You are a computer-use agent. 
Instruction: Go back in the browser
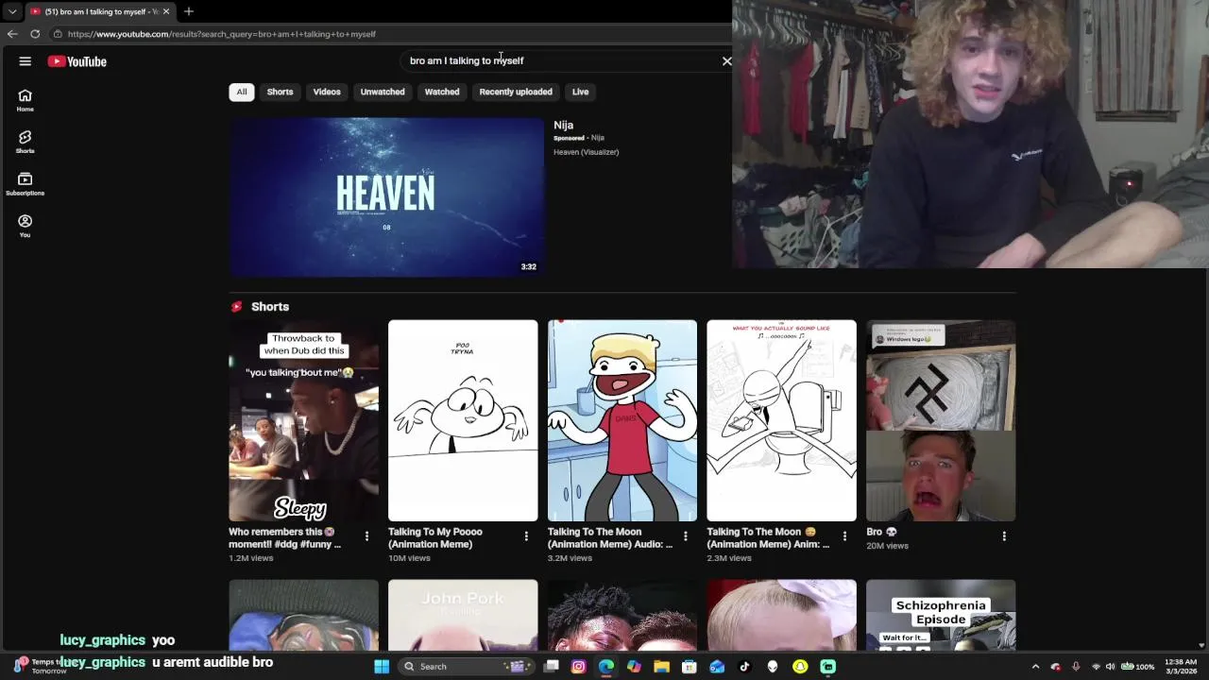pos(12,34)
